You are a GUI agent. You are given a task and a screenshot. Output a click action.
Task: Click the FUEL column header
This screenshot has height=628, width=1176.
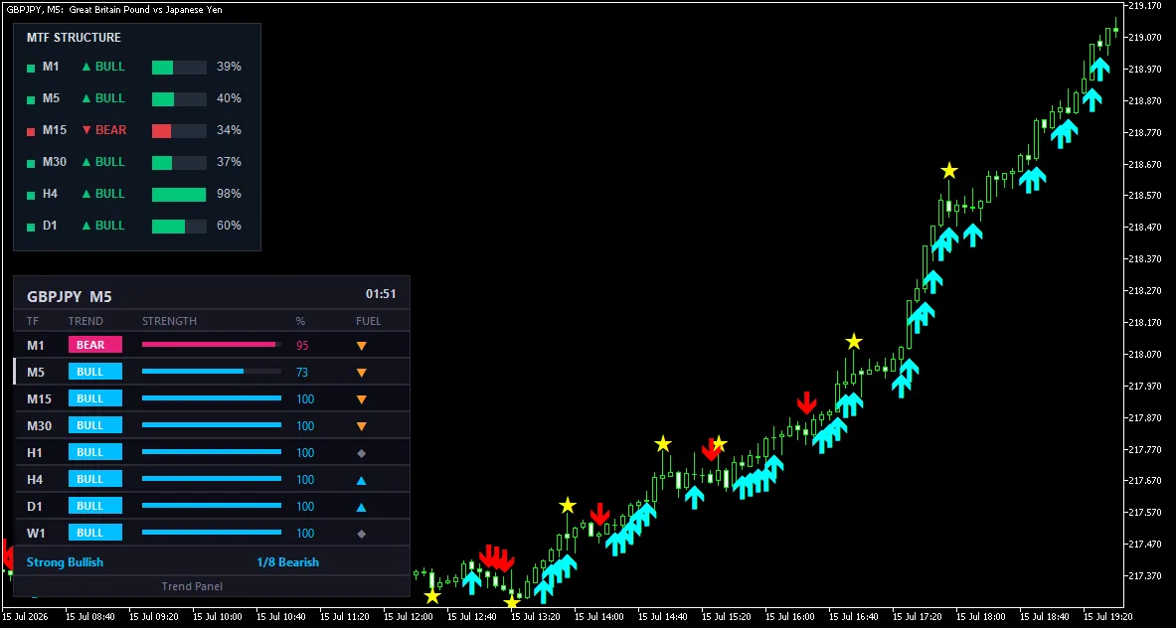click(x=368, y=321)
